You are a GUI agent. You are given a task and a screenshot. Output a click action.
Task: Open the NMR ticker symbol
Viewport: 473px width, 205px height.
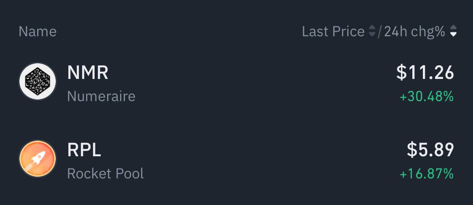(x=88, y=73)
